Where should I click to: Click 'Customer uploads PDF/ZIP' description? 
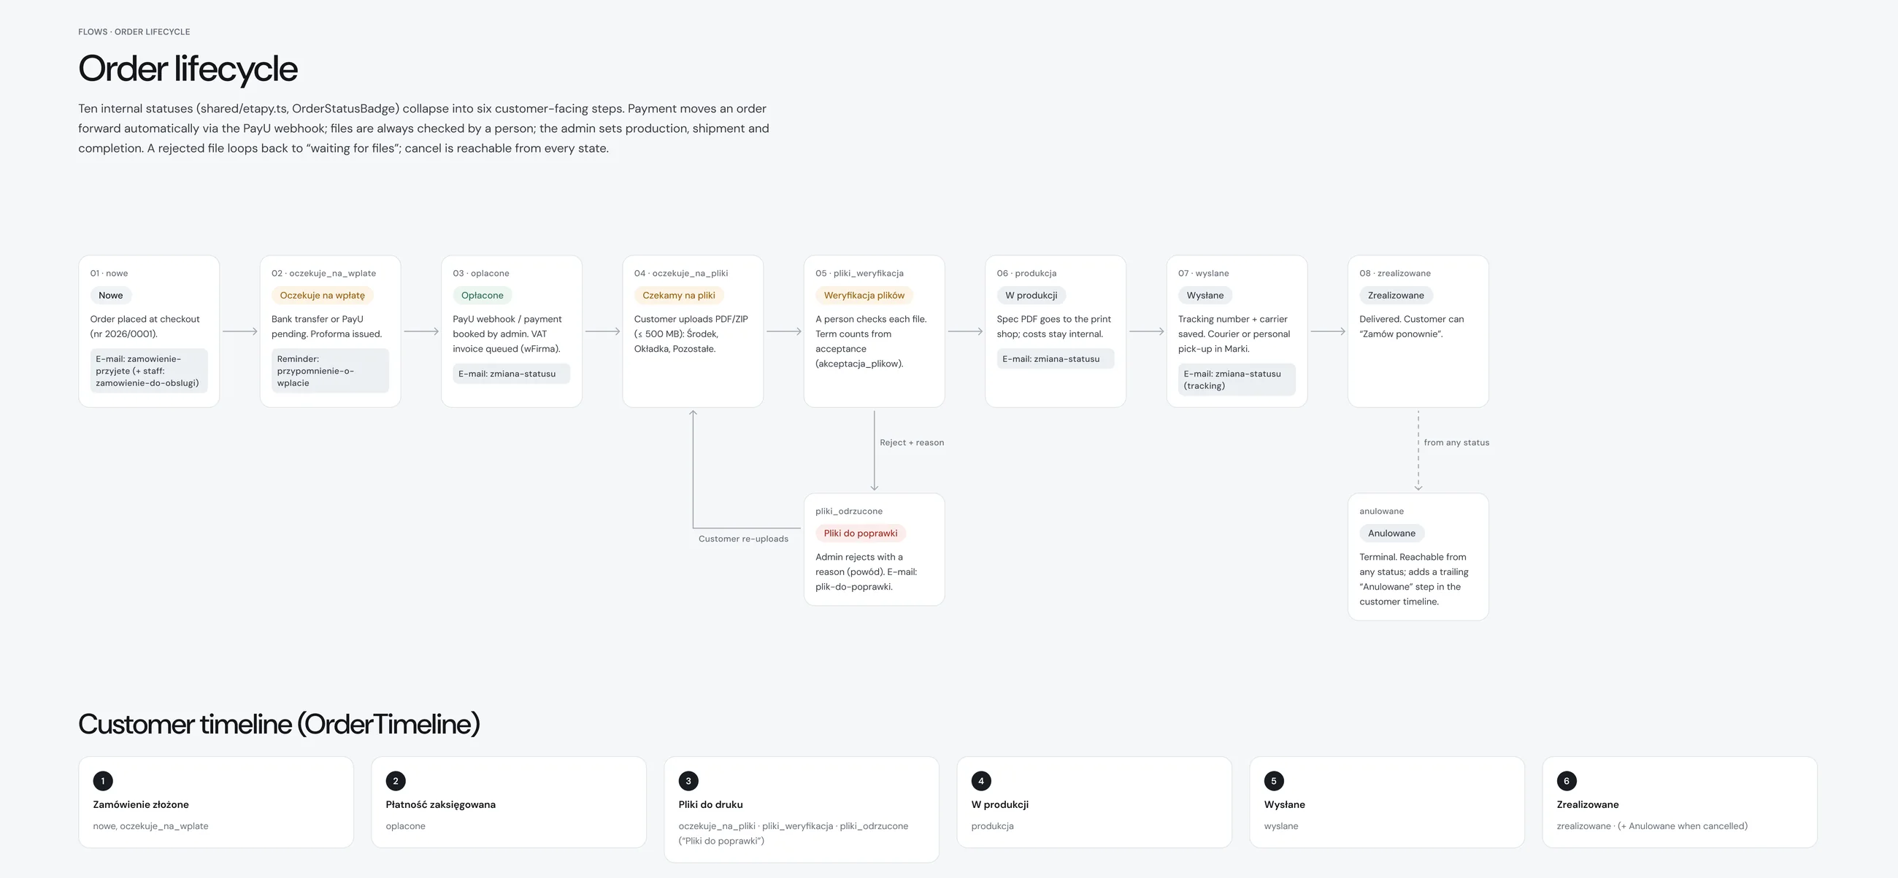[x=691, y=334]
